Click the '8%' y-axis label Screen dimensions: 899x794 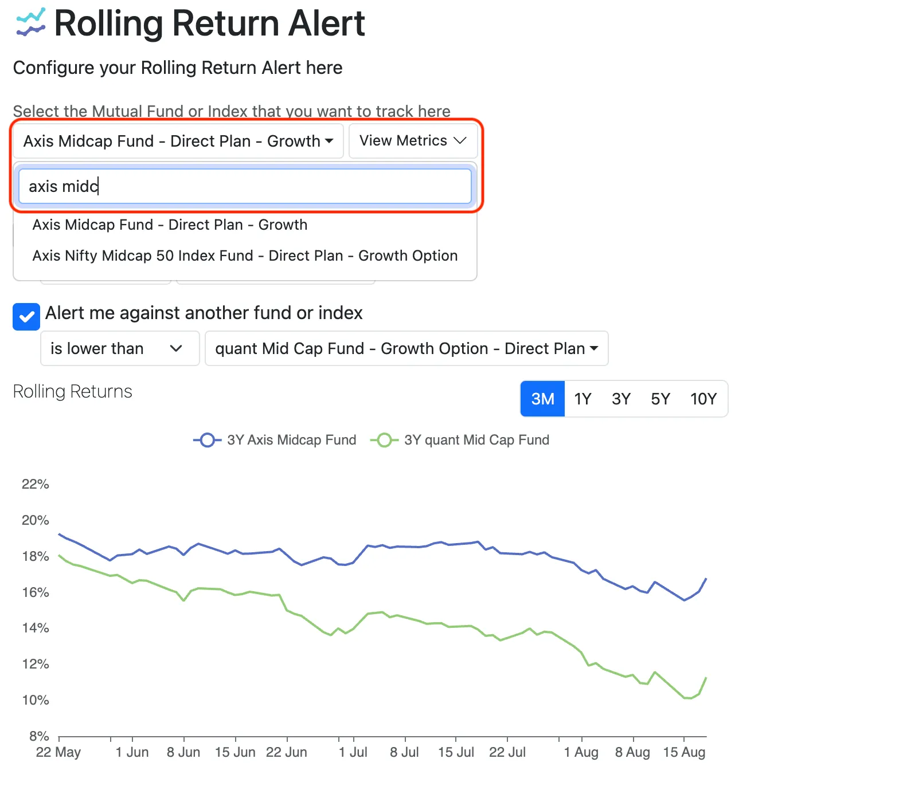pos(39,736)
